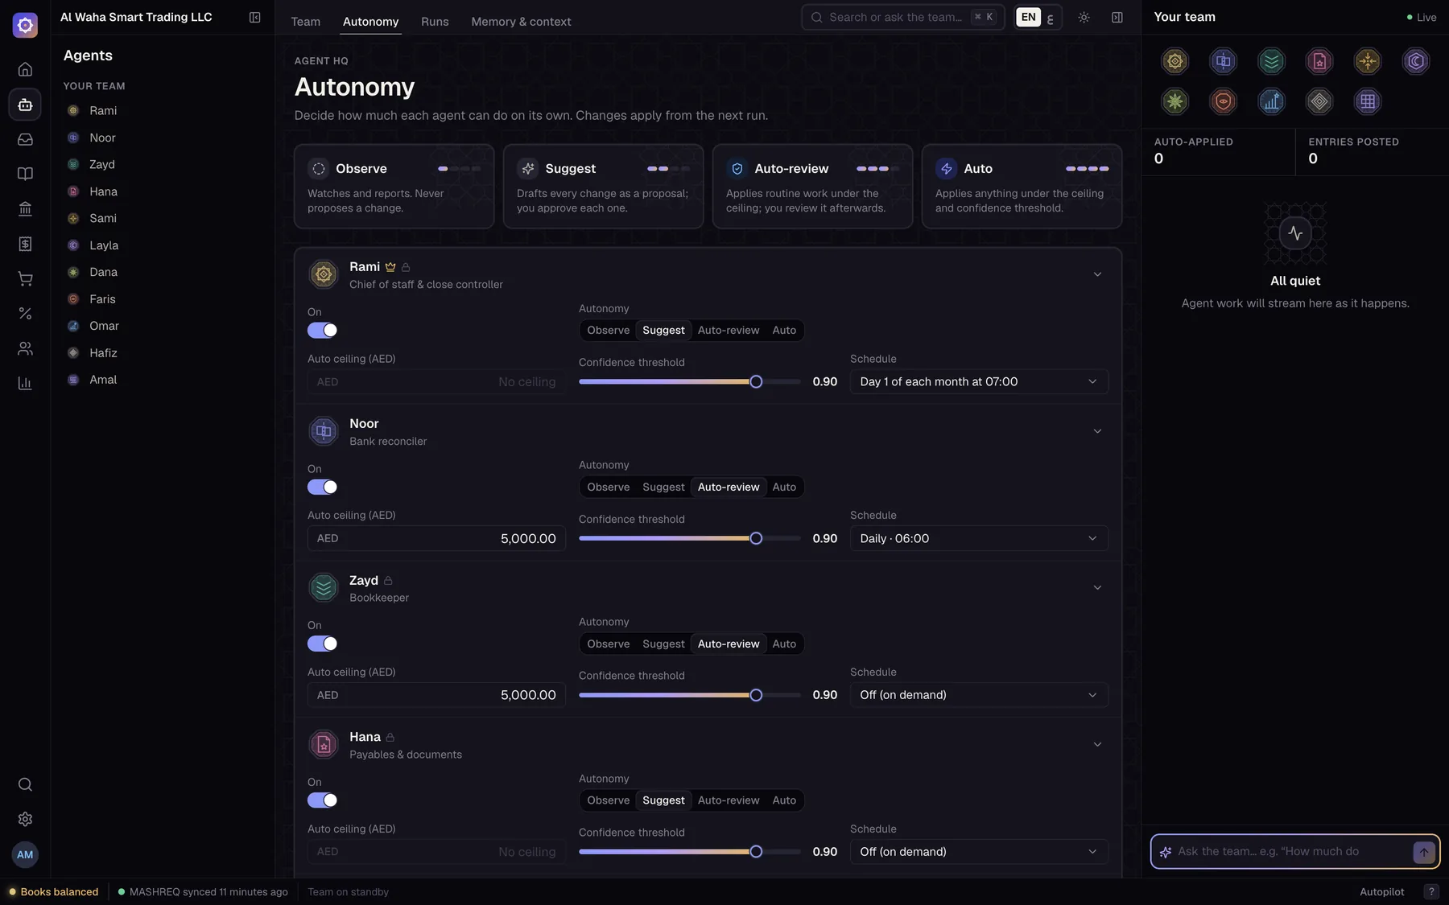Image resolution: width=1449 pixels, height=905 pixels.
Task: Open the percent icon in left rail
Action: 25,314
